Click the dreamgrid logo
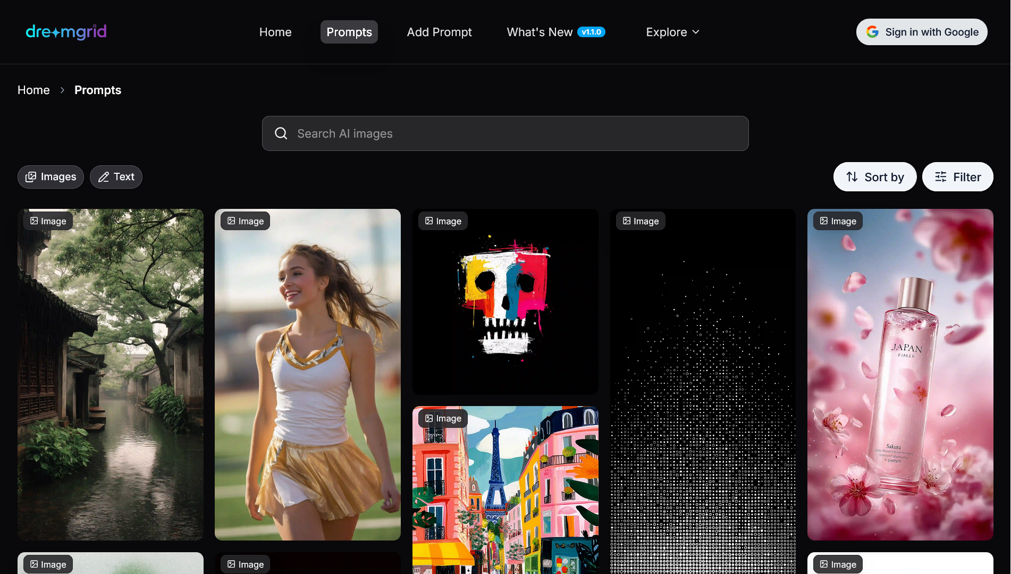 (x=66, y=32)
